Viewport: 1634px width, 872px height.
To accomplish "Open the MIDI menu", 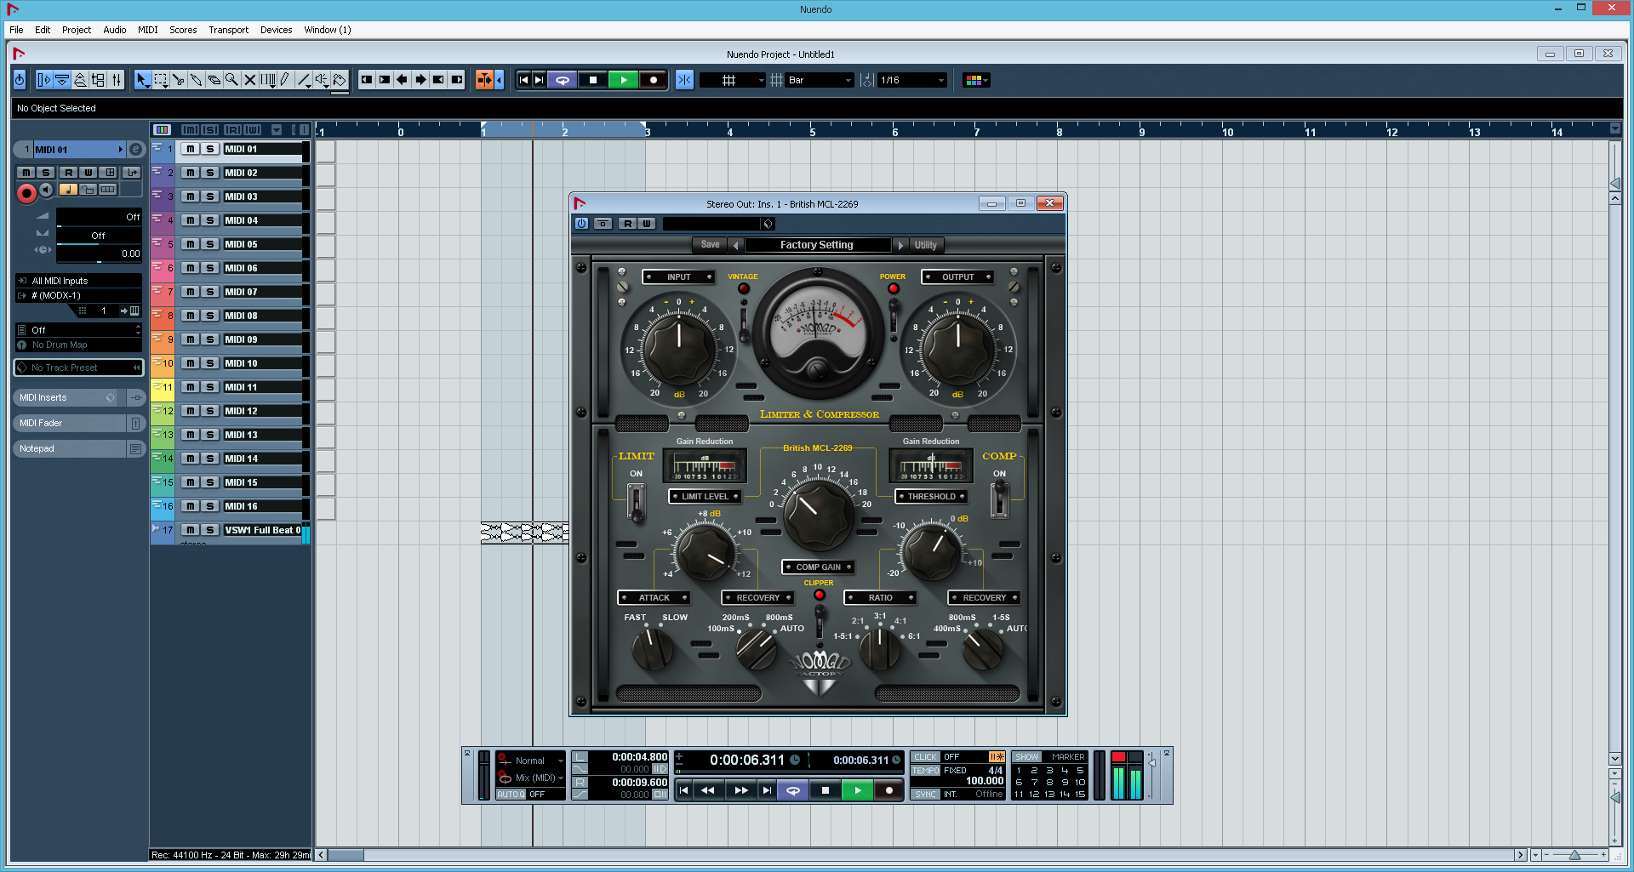I will 148,30.
